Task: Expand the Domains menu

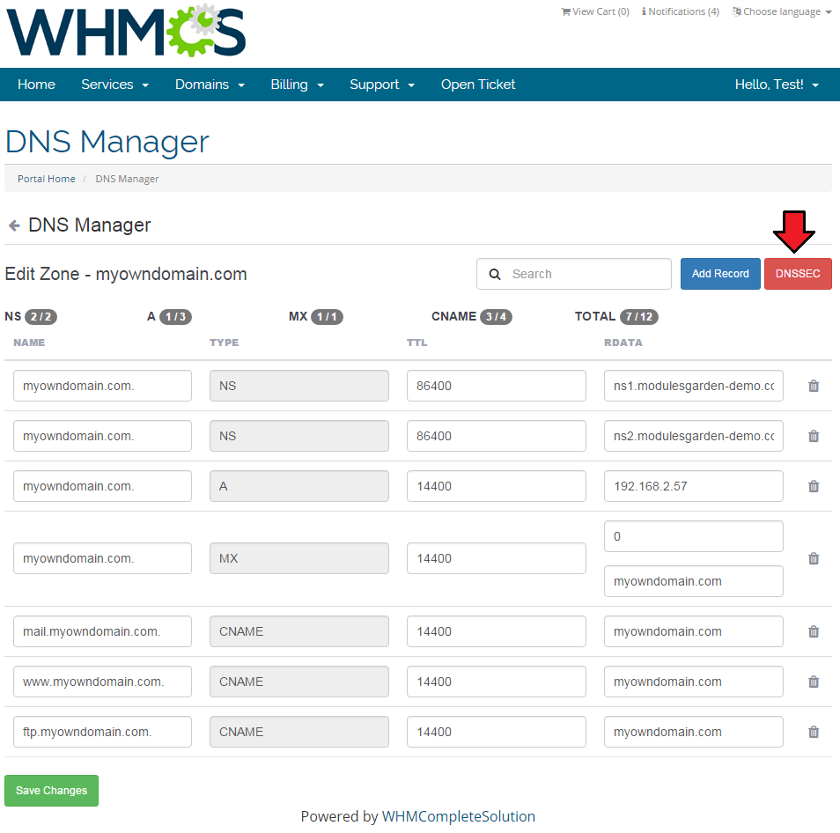Action: pos(210,85)
